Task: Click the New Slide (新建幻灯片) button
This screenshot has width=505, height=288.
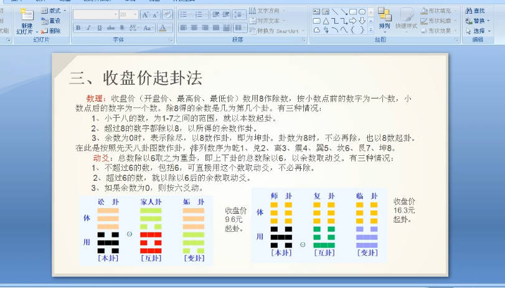Action: pos(27,21)
